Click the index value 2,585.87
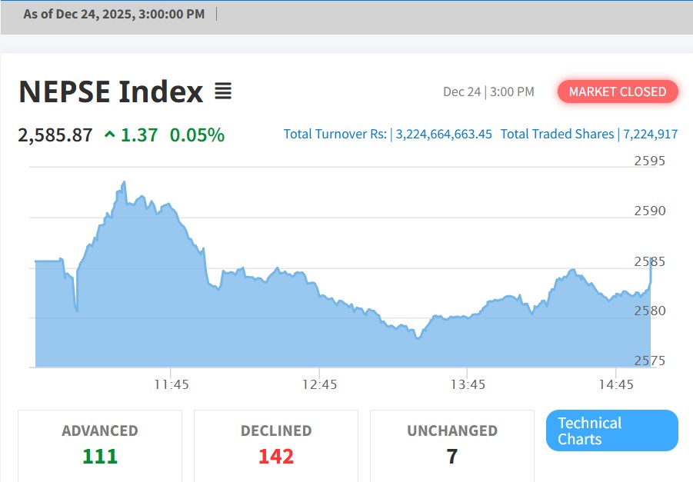Screen dimensions: 693x482 coord(55,135)
